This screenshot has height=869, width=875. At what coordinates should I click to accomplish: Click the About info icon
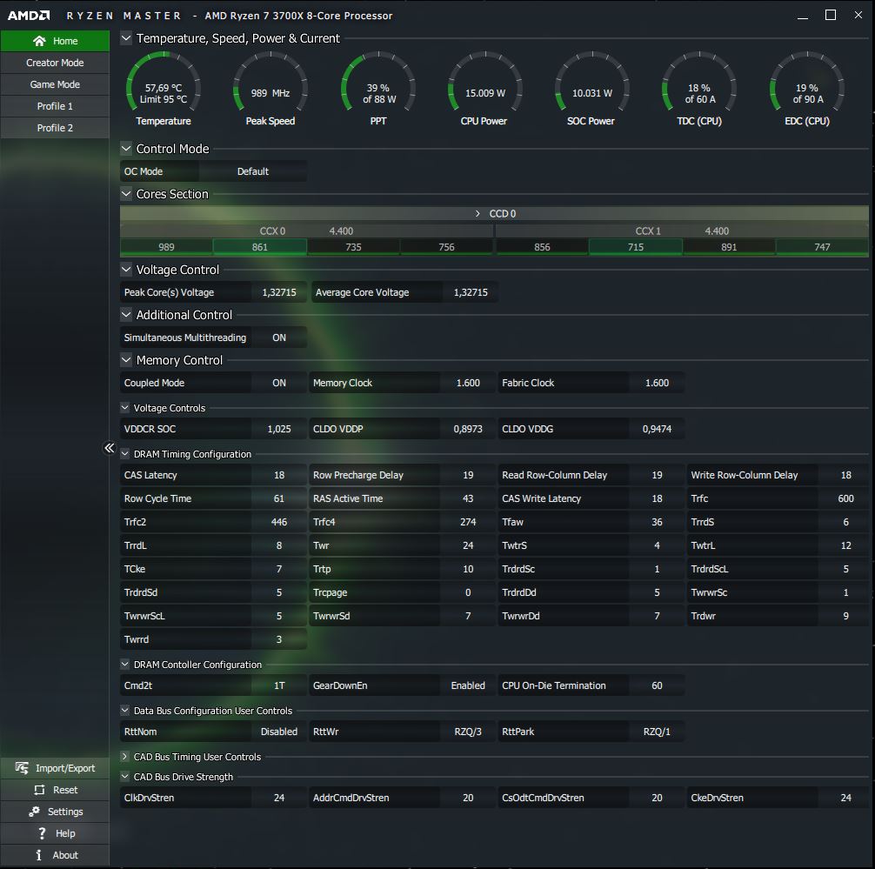tap(38, 855)
